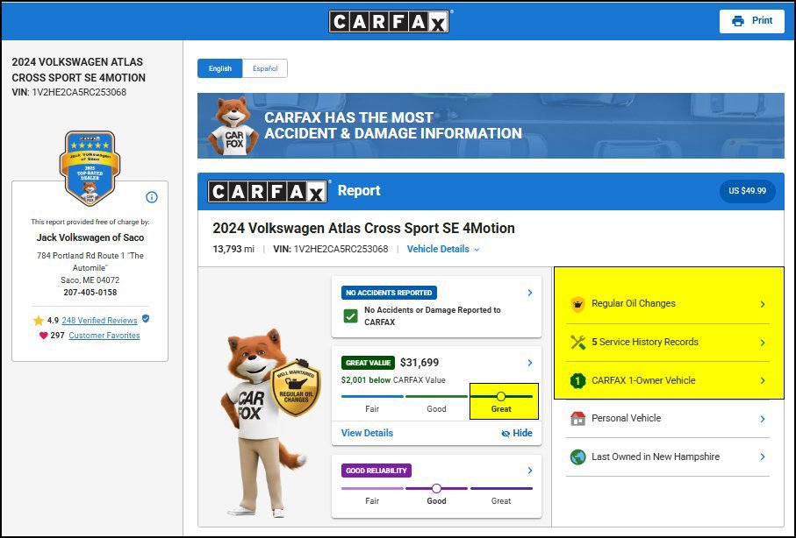Click the eye-slash icon next to Hide

pos(506,434)
